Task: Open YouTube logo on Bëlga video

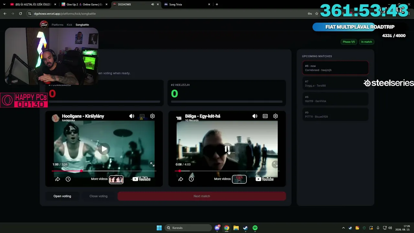Action: pos(265,179)
